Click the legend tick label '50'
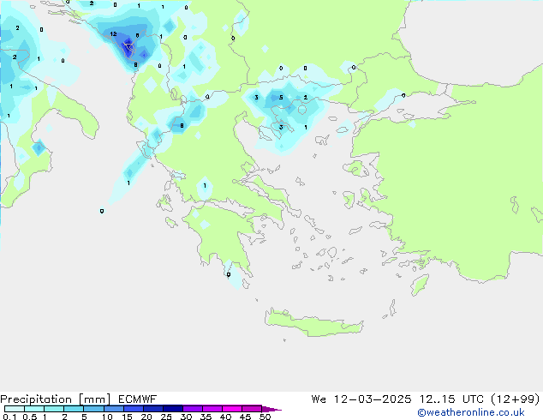The width and height of the screenshot is (543, 420). [265, 417]
